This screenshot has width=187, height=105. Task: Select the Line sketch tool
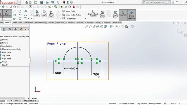tap(14, 11)
